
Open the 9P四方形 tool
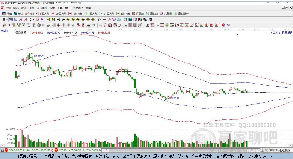coord(59,14)
